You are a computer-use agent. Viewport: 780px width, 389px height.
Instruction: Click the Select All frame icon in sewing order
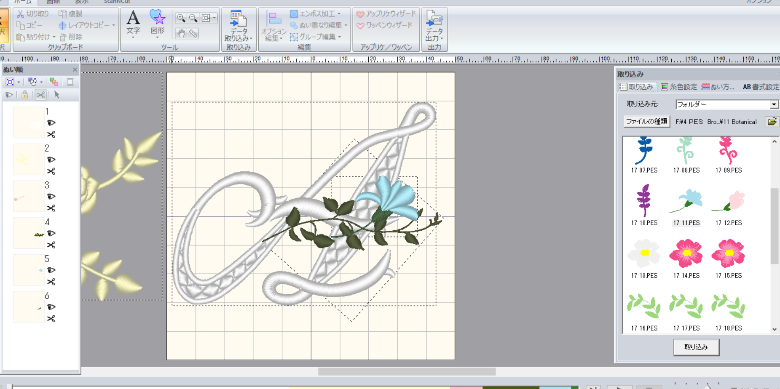[10, 82]
